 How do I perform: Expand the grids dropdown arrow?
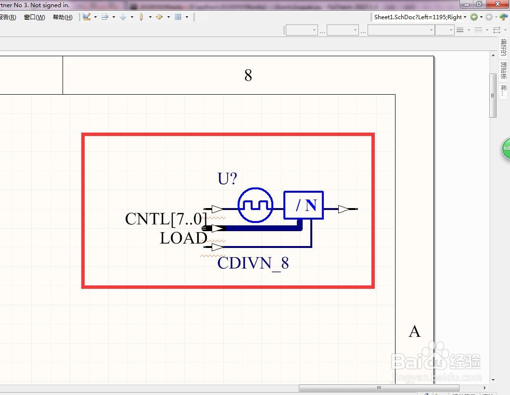pyautogui.click(x=187, y=17)
